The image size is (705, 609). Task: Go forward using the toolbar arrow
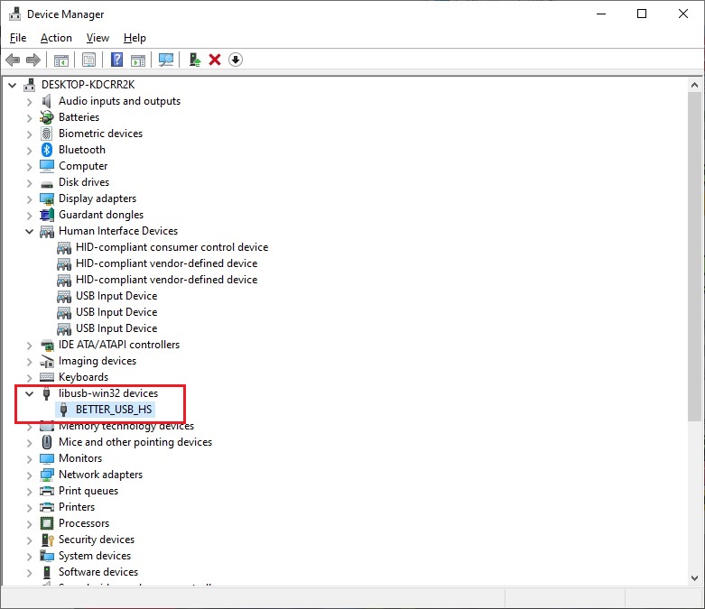pyautogui.click(x=33, y=60)
